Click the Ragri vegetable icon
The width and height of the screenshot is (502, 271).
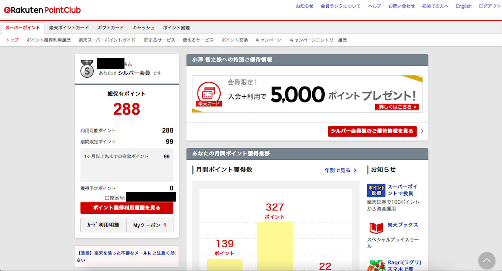point(376,265)
